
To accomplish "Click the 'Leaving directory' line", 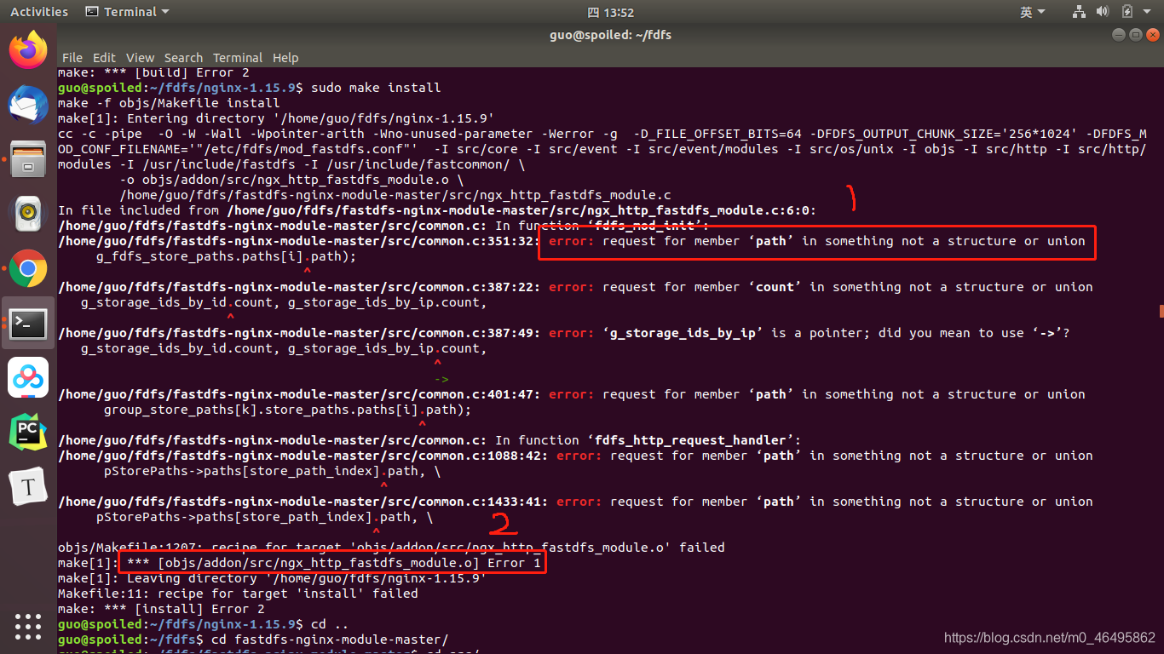I will pyautogui.click(x=272, y=578).
